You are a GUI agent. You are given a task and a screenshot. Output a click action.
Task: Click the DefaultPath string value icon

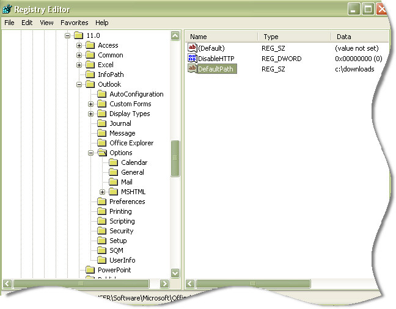coord(192,68)
